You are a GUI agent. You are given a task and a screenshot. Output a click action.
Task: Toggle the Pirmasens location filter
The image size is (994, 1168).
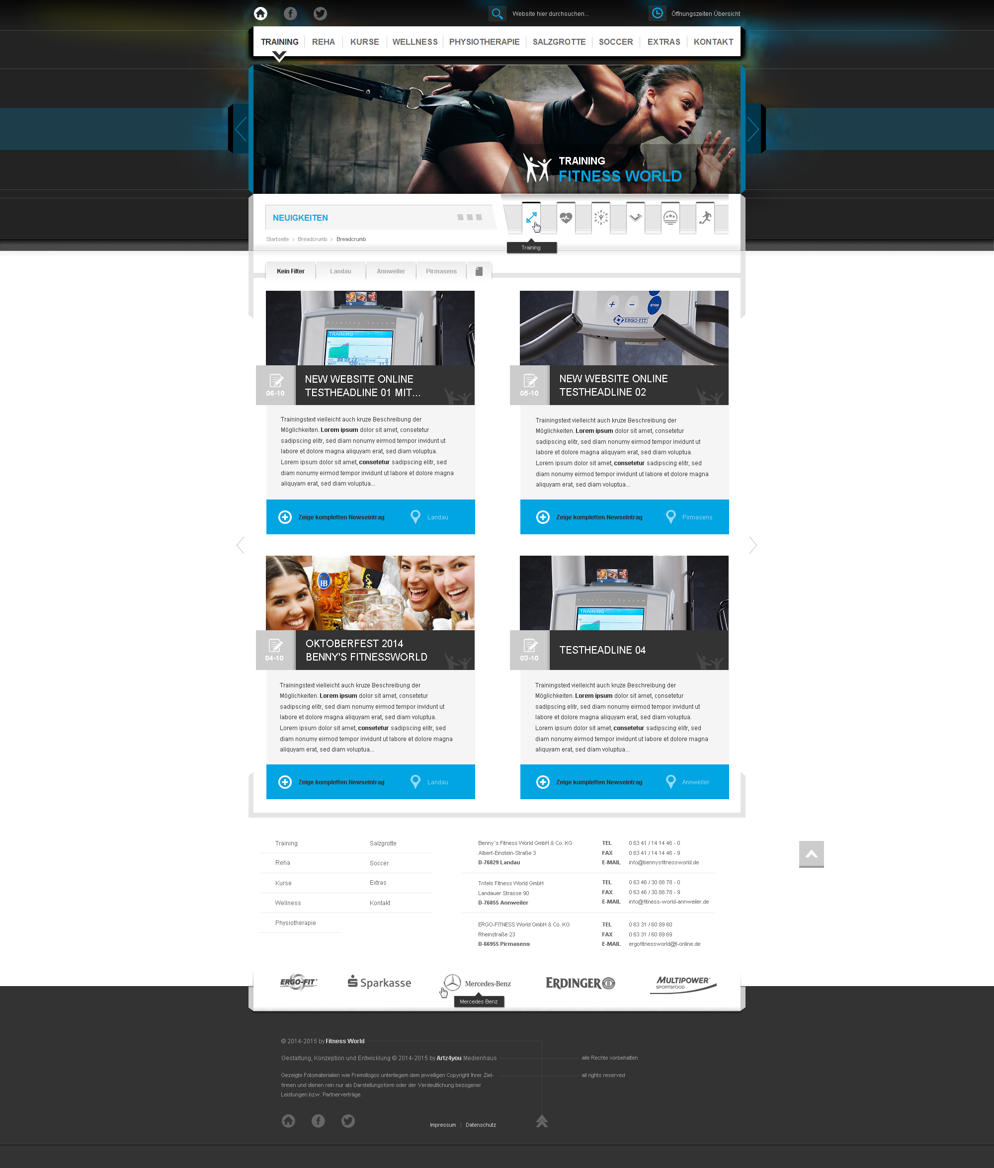[441, 270]
